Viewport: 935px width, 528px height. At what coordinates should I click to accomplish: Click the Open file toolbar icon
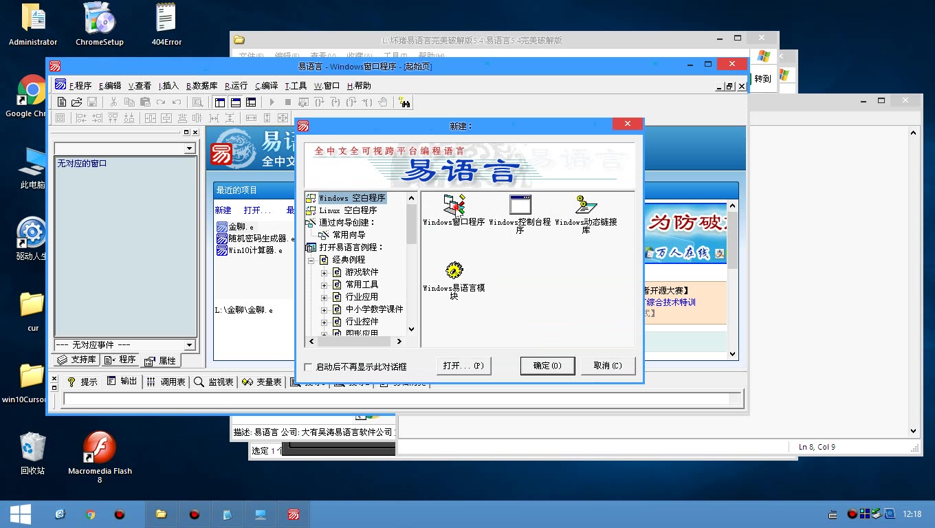pos(77,102)
